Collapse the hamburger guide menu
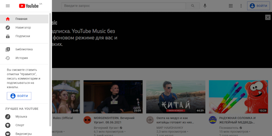 (8, 6)
